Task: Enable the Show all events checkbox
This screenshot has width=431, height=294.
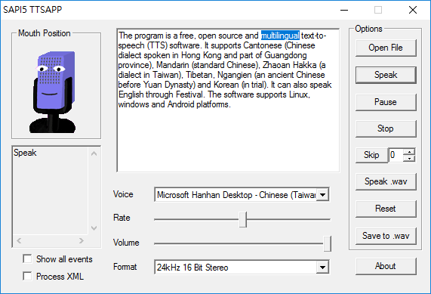Action: [x=27, y=259]
